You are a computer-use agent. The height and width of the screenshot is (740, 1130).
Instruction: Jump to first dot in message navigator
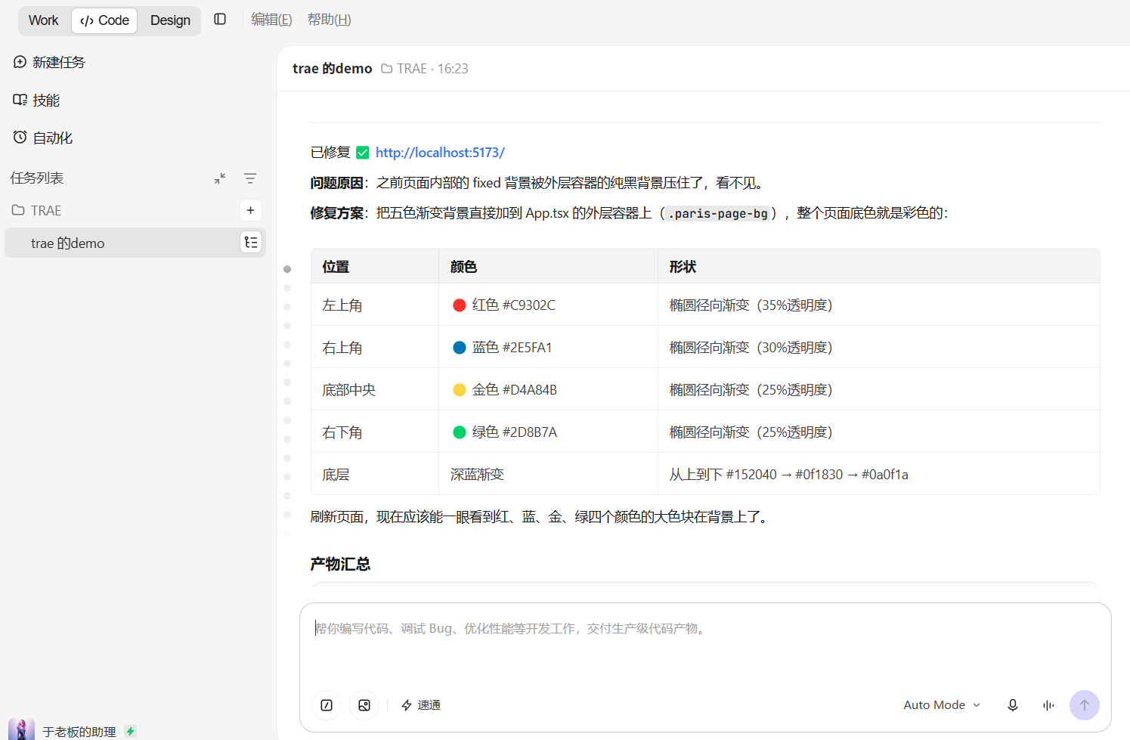tap(287, 269)
